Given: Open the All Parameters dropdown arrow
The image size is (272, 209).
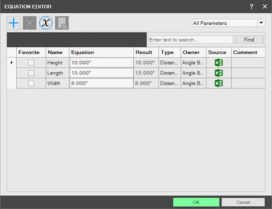Looking at the screenshot, I should [x=261, y=23].
